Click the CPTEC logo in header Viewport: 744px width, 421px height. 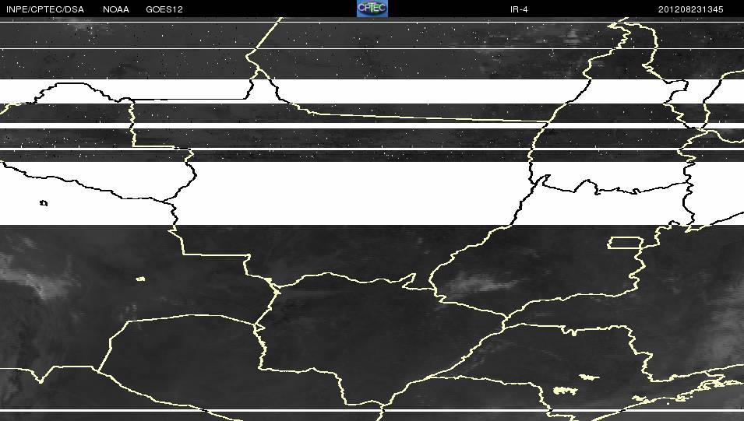tap(372, 9)
